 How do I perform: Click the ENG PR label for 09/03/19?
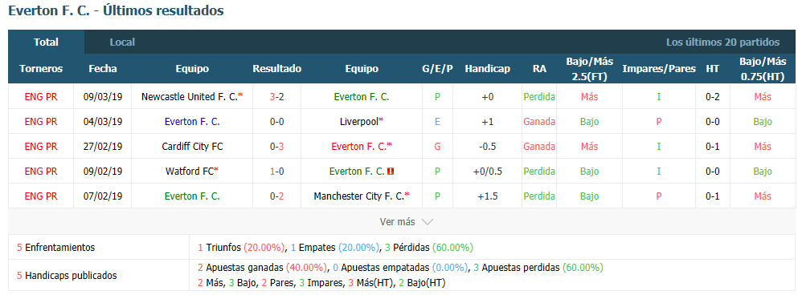[x=41, y=96]
